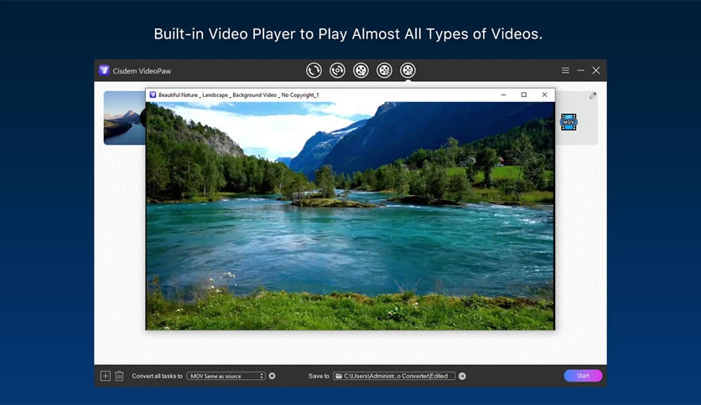The height and width of the screenshot is (405, 701).
Task: Click the folder icon in the Save to field
Action: coord(339,376)
